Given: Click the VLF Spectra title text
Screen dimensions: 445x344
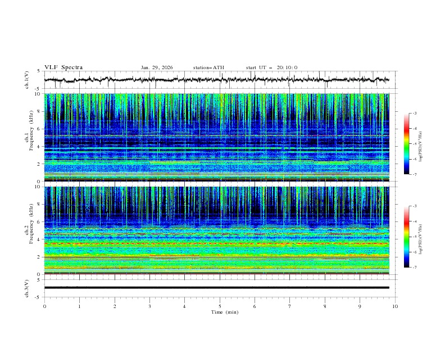Looking at the screenshot, I should [63, 67].
